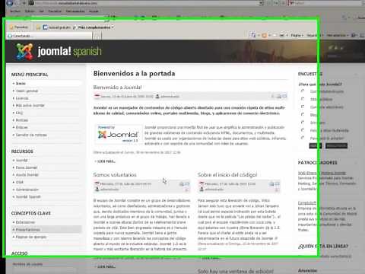The width and height of the screenshot is (365, 274).
Task: Click Administración under Recursos
Action: pyautogui.click(x=27, y=190)
